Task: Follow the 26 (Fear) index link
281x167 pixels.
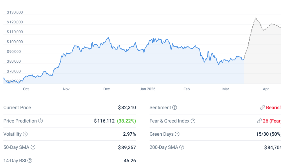Action: pos(272,121)
